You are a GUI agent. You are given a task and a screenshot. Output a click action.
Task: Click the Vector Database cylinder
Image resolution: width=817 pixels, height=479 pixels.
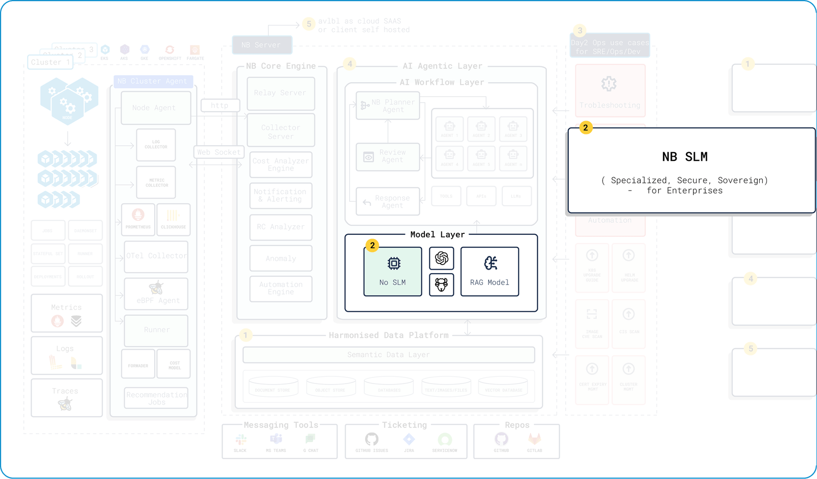(503, 387)
